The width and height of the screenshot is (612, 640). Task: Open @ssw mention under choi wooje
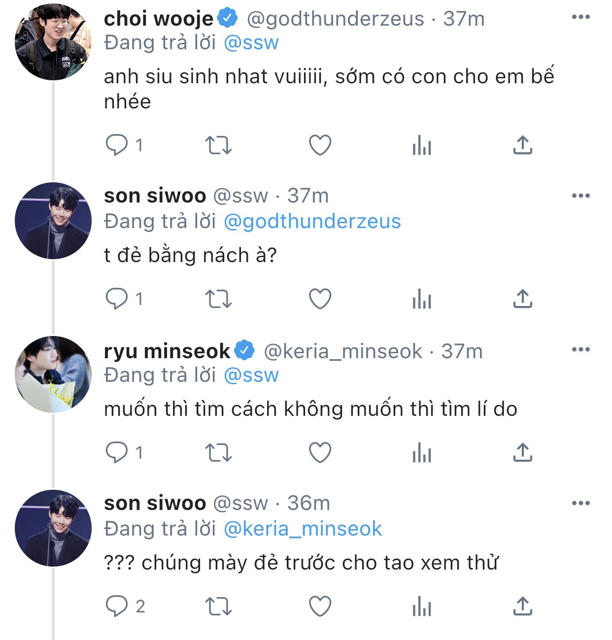(251, 43)
